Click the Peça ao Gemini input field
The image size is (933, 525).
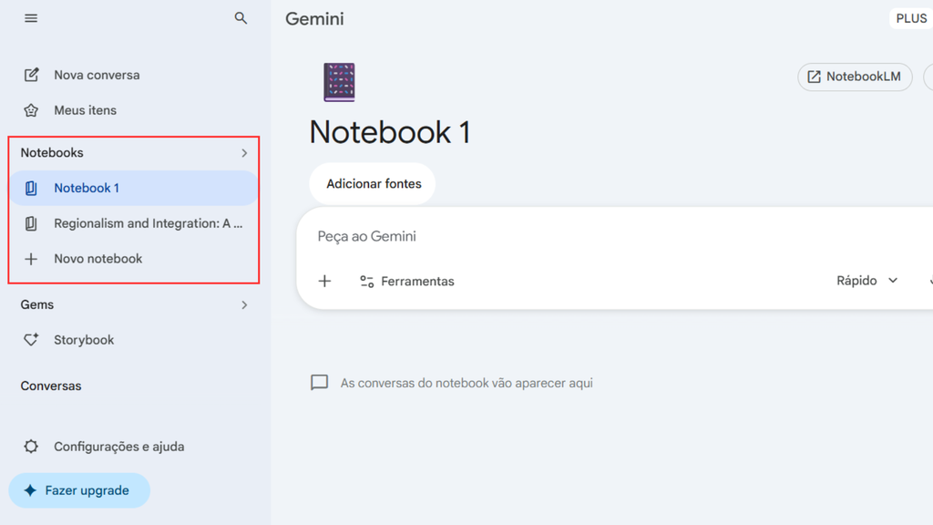click(x=456, y=235)
